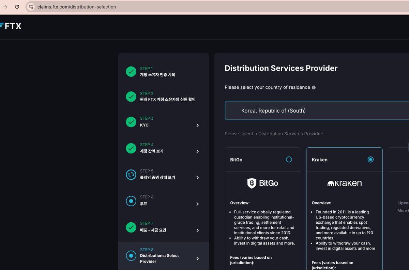Screen dimensions: 409x270
Task: Open Step 1 계정 소유자 인증 시작
Action: click(157, 75)
